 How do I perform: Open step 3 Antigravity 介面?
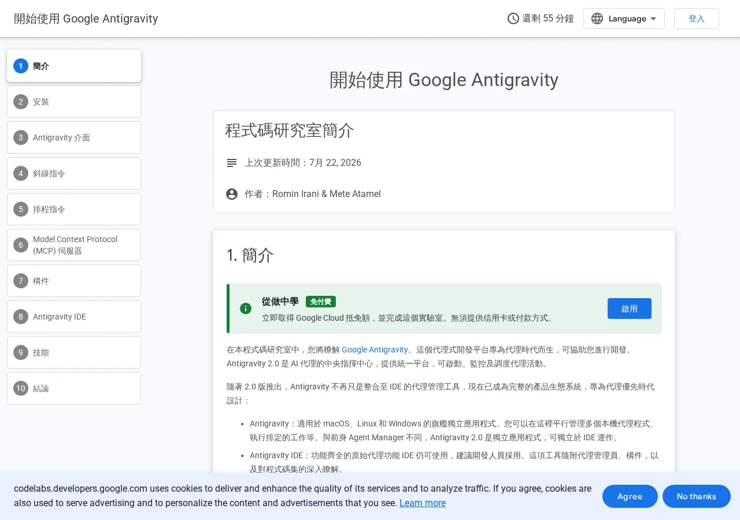[x=74, y=138]
